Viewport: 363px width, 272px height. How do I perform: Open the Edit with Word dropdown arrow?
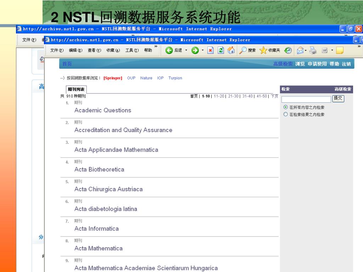coord(332,50)
